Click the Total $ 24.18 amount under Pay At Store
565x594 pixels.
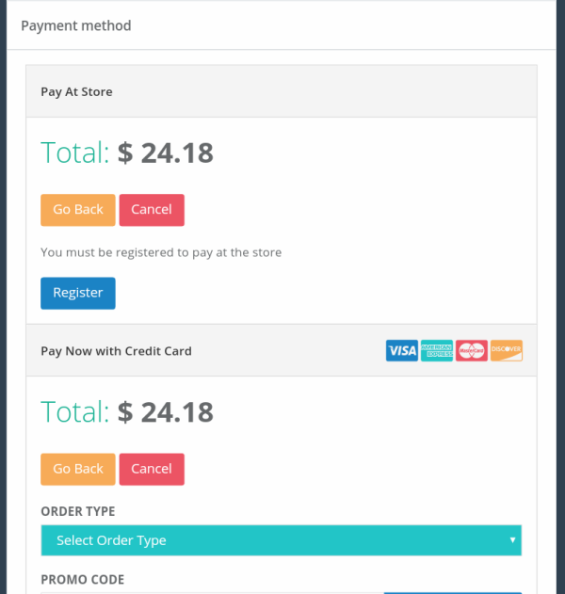165,153
